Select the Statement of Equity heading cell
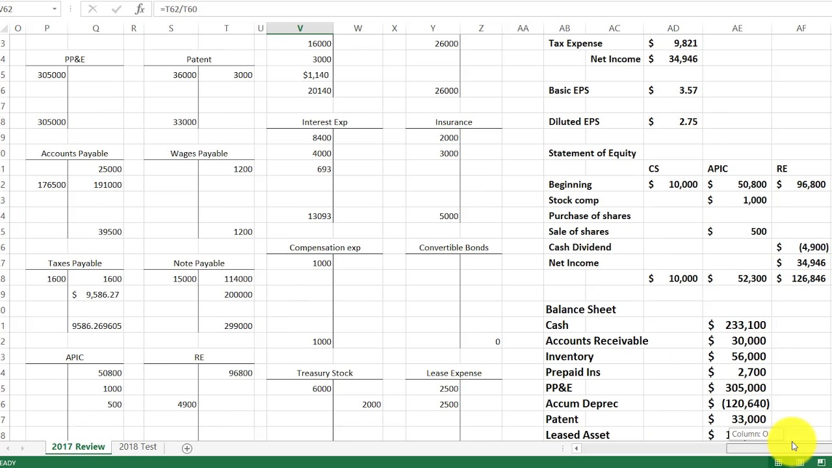This screenshot has height=468, width=832. (x=592, y=153)
